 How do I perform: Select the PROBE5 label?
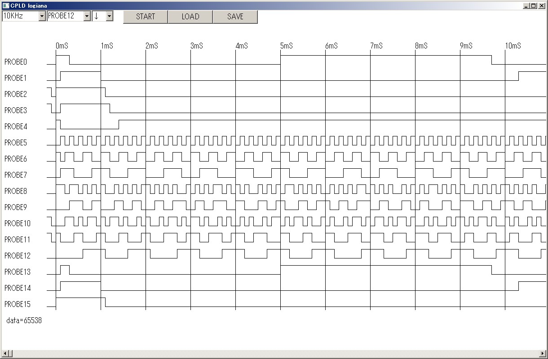pos(16,143)
